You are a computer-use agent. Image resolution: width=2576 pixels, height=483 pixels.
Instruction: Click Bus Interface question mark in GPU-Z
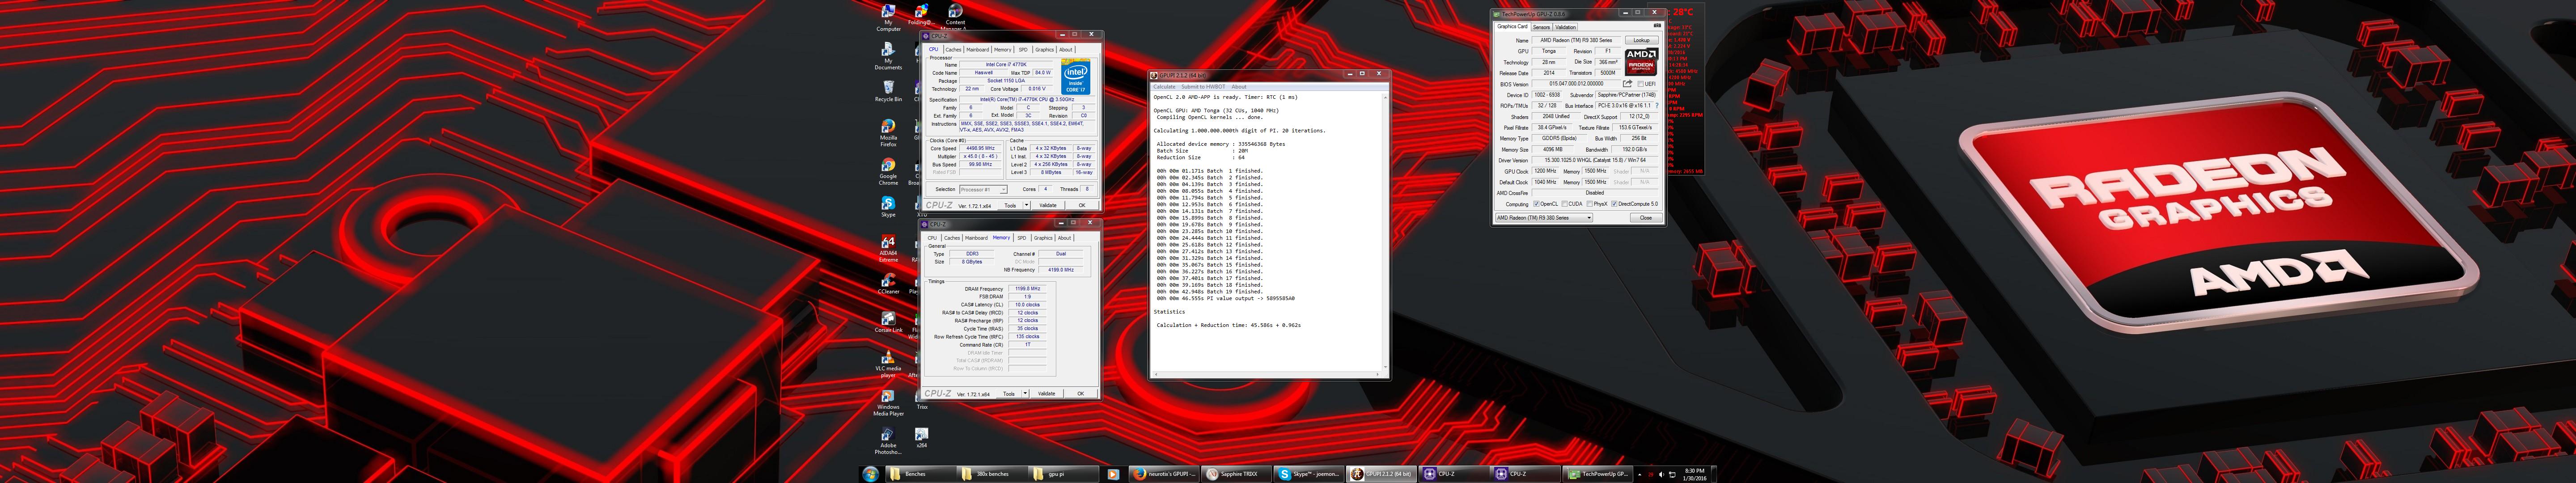coord(1658,106)
